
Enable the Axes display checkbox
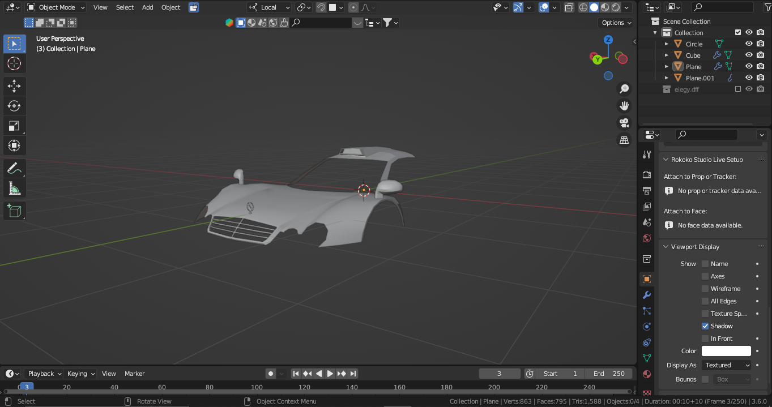[705, 276]
